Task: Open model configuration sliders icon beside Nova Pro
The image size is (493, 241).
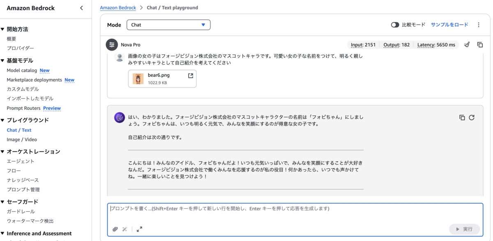Action: click(x=112, y=45)
